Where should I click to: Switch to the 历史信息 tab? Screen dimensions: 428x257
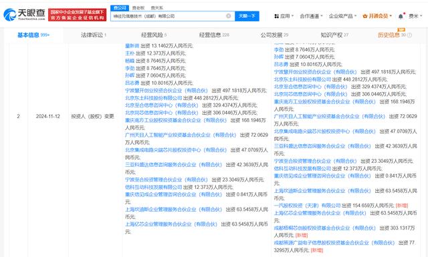tap(392, 35)
